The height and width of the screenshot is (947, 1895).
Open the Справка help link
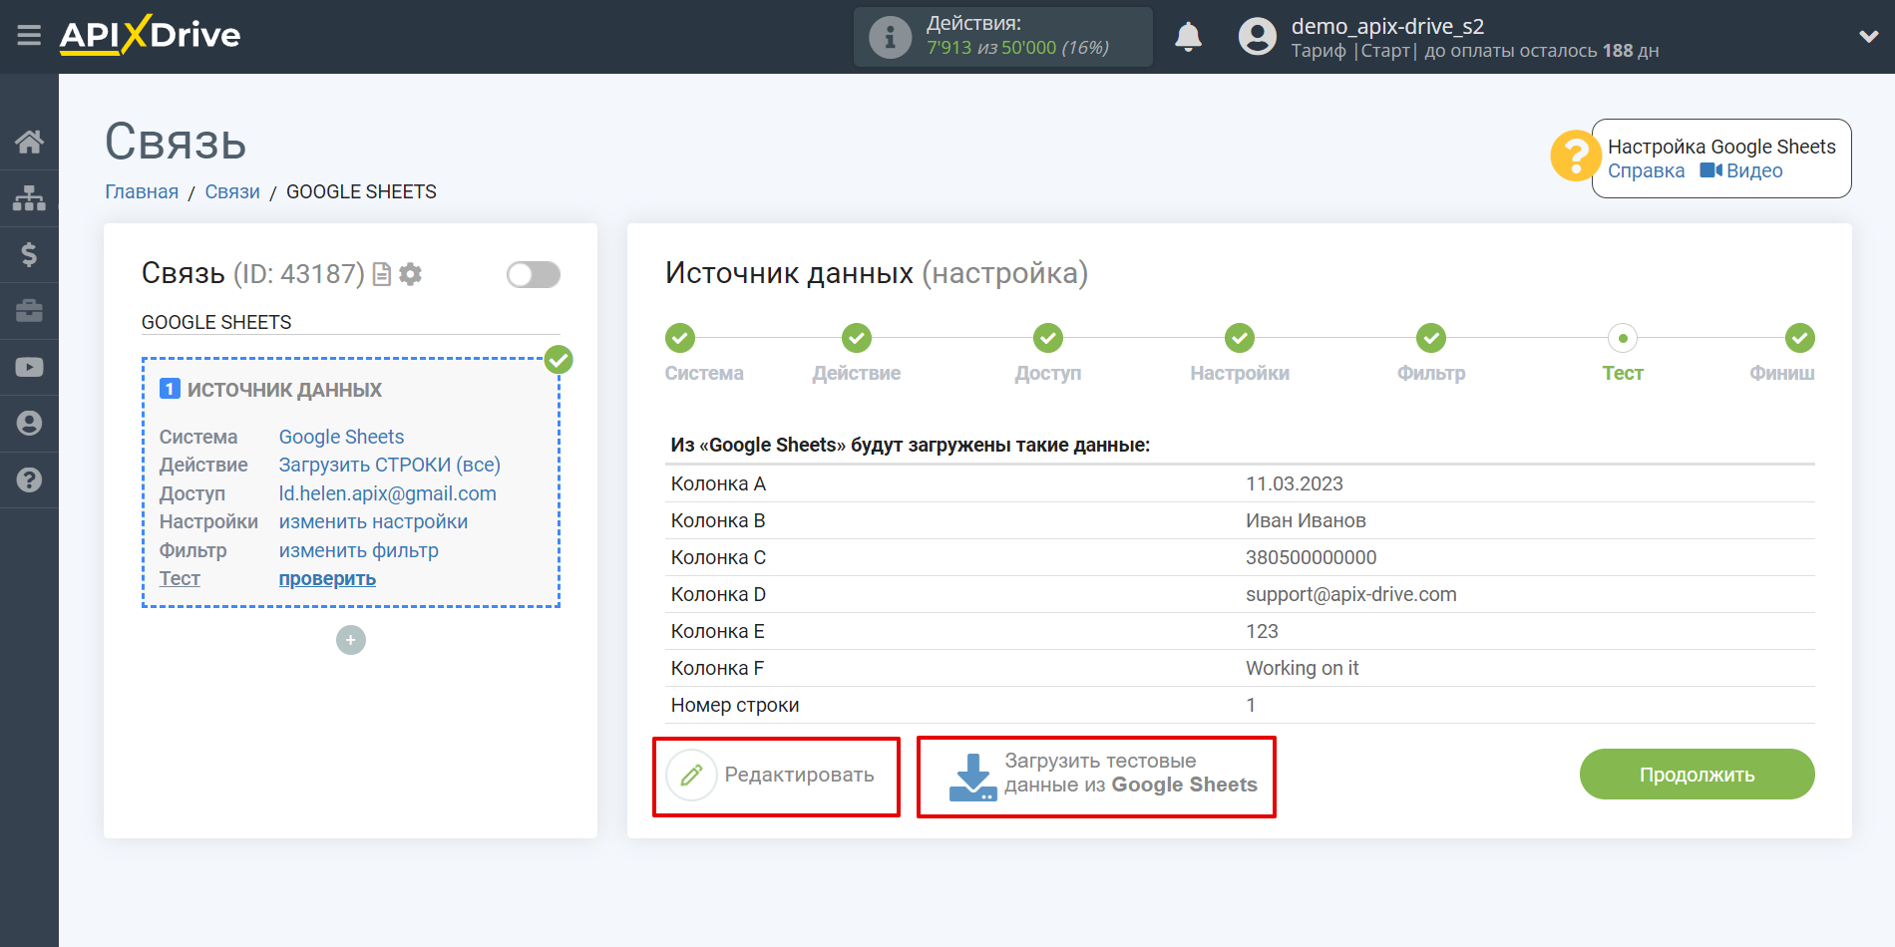1646,170
